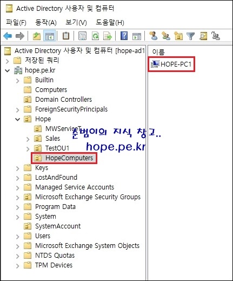Open the 보기(V) menu

[76, 23]
